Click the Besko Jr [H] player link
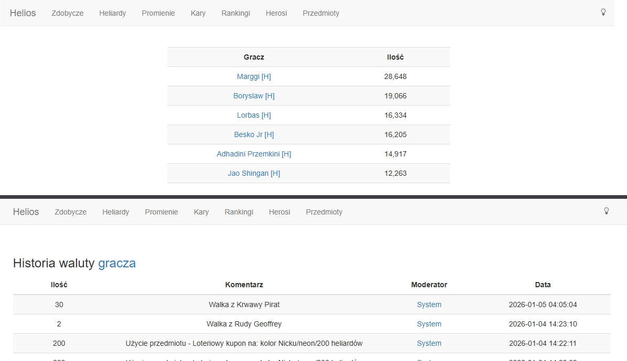The height and width of the screenshot is (361, 627). point(254,134)
